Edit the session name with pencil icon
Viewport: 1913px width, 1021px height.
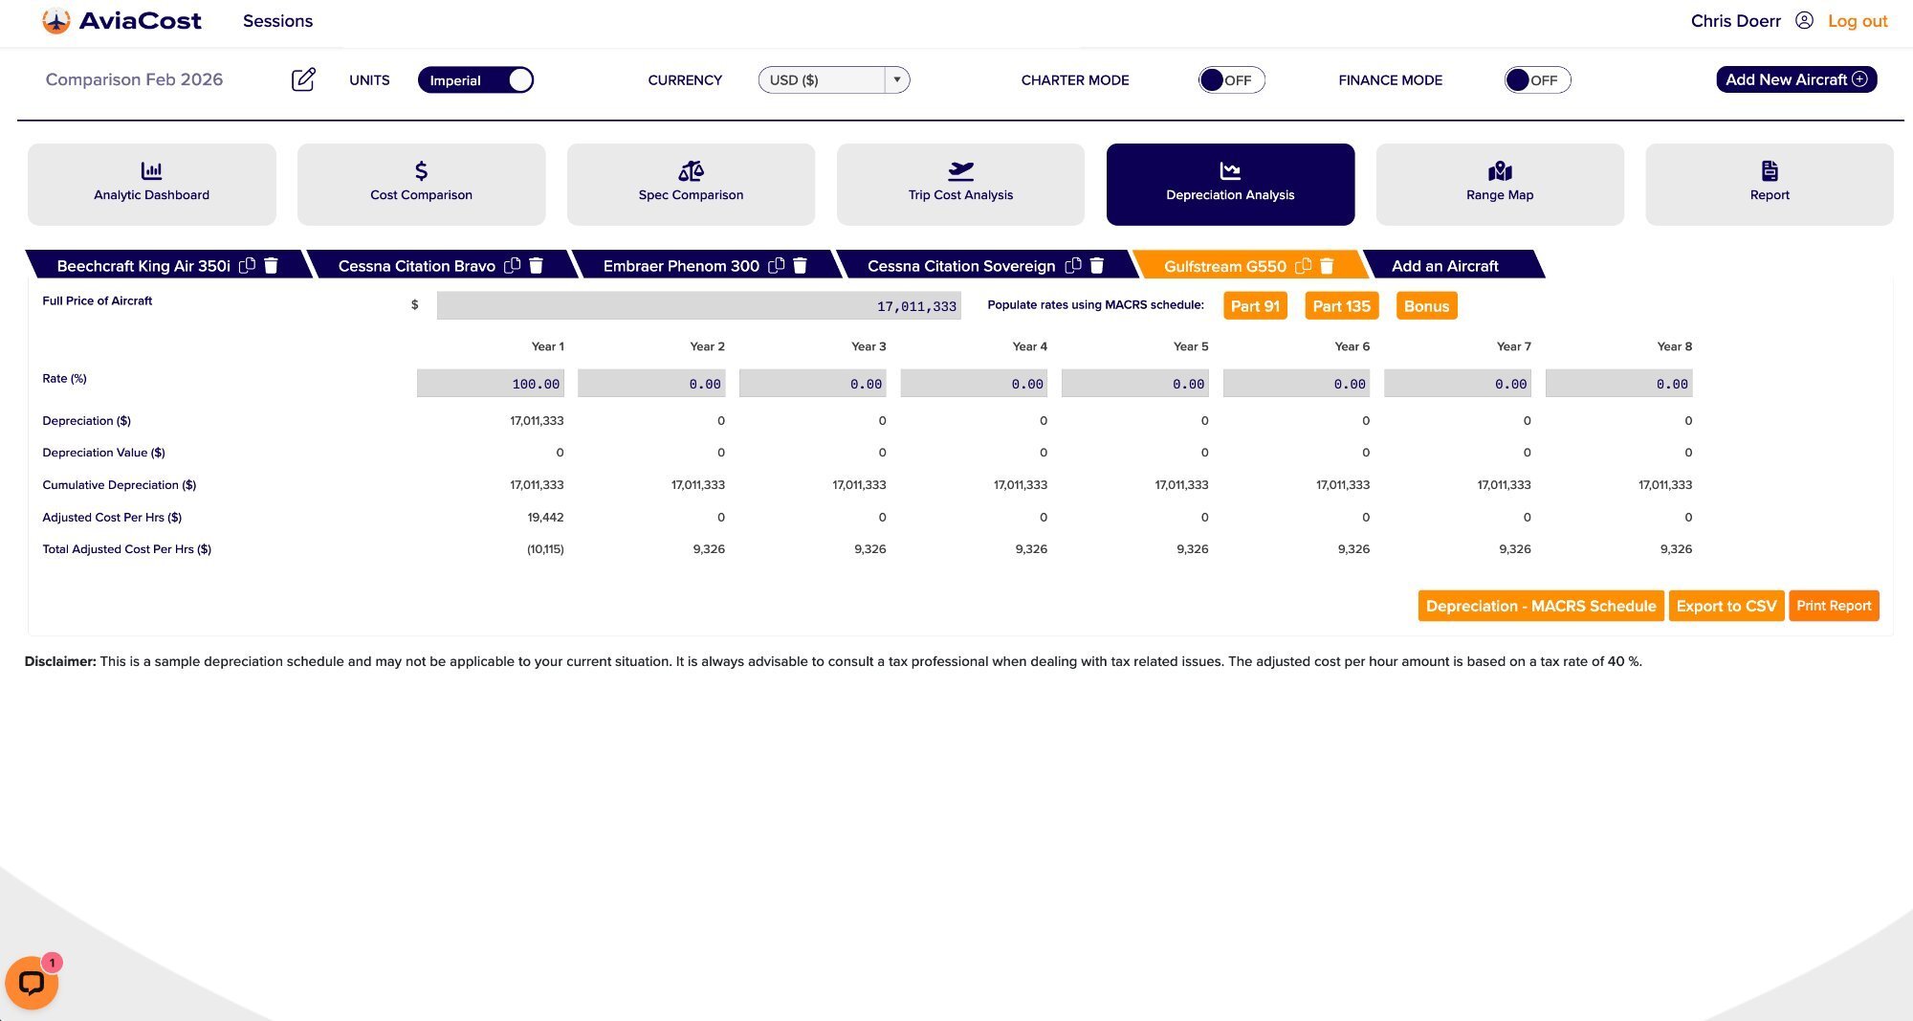tap(303, 79)
